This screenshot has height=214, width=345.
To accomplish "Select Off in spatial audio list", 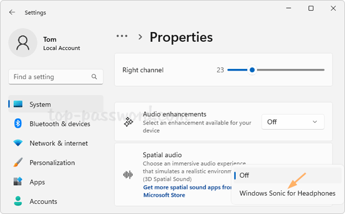I will 287,176.
